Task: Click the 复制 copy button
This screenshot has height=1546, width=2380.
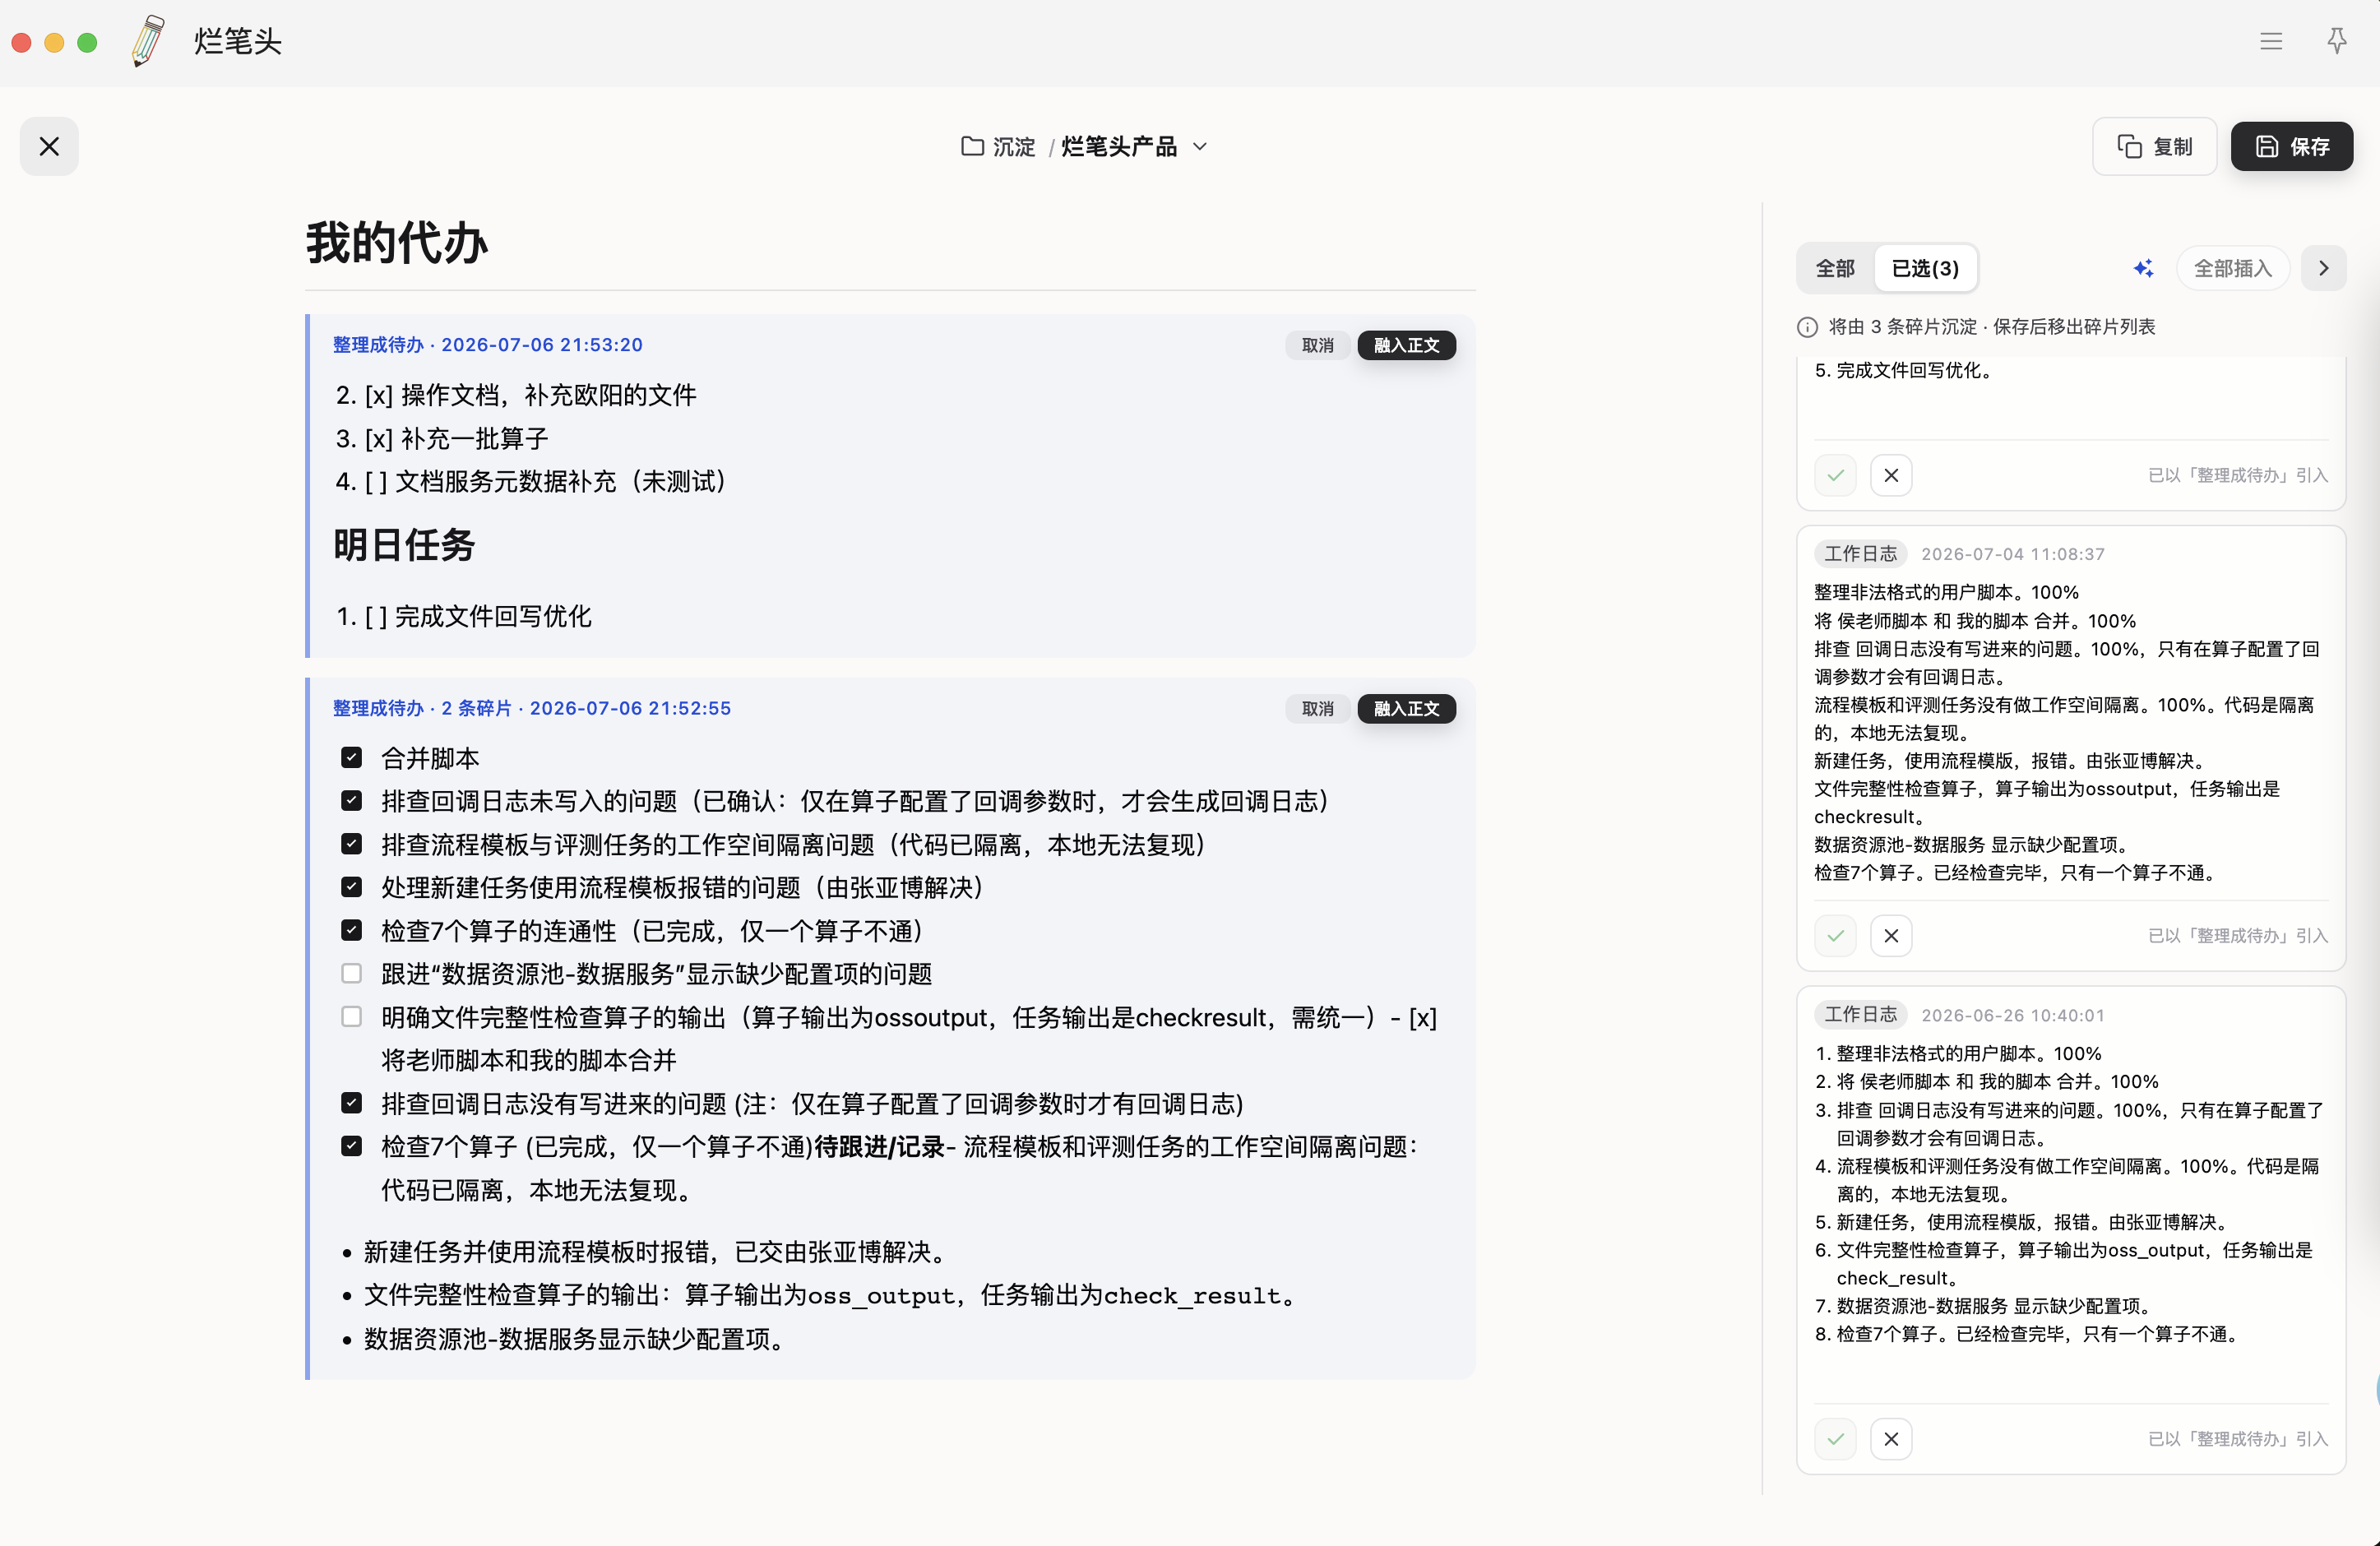Action: point(2154,147)
